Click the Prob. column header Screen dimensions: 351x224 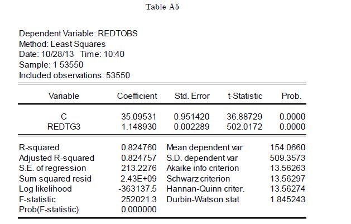pyautogui.click(x=291, y=96)
